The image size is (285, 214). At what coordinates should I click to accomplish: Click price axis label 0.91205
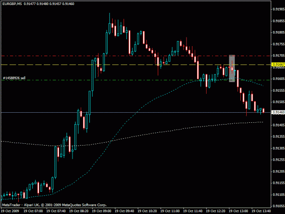[x=279, y=171]
